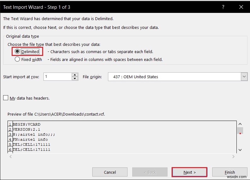
Task: Choose the Fixed width option
Action: pos(17,59)
